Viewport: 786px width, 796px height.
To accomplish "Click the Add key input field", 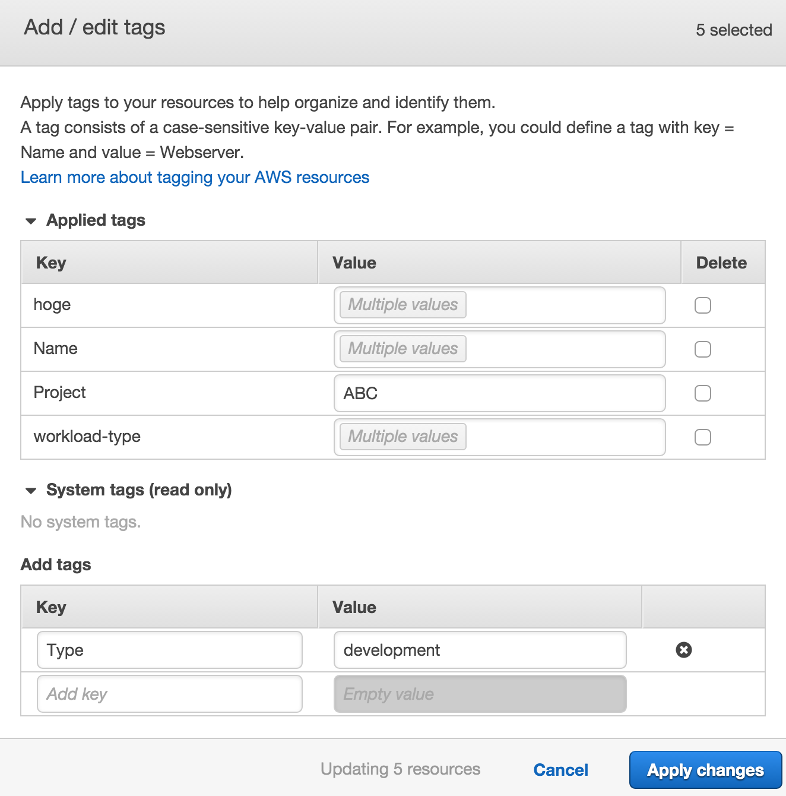I will click(169, 693).
